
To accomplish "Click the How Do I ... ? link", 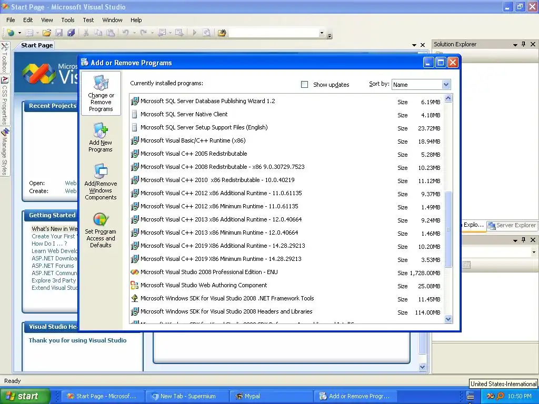I will 49,244.
